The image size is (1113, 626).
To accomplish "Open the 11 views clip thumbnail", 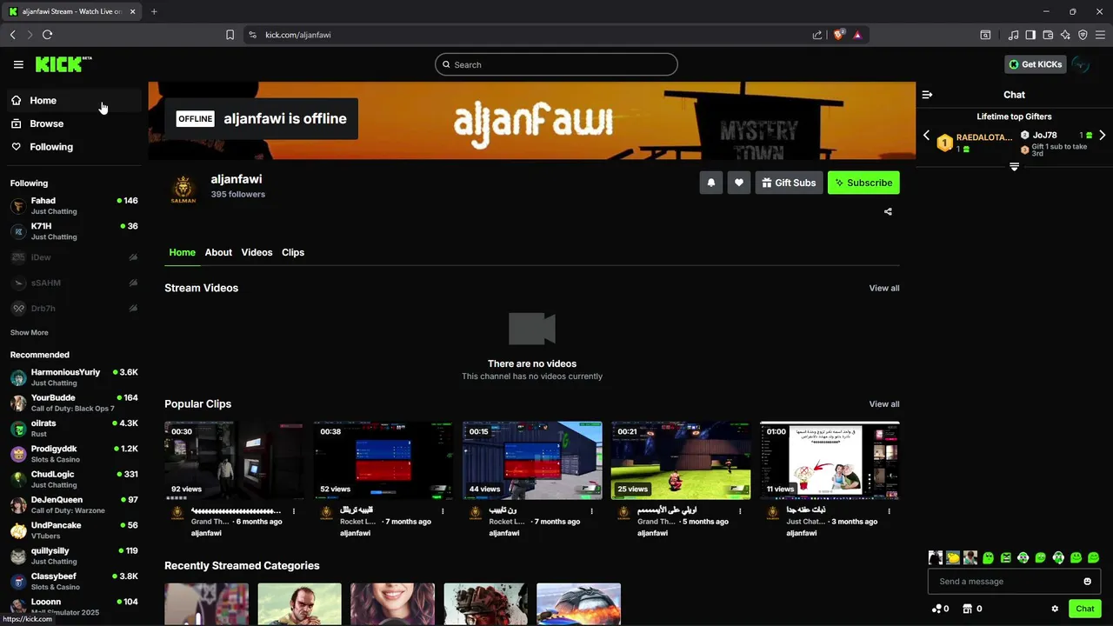I will tap(830, 461).
